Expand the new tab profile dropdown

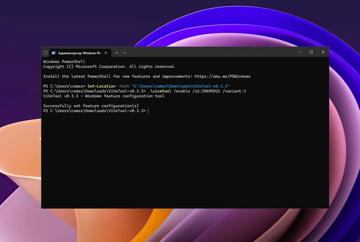tap(124, 53)
